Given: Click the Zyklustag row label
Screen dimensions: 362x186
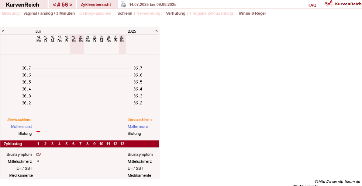Looking at the screenshot, I should (13, 144).
